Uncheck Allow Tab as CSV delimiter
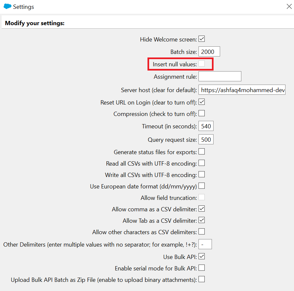The image size is (294, 291). 201,220
